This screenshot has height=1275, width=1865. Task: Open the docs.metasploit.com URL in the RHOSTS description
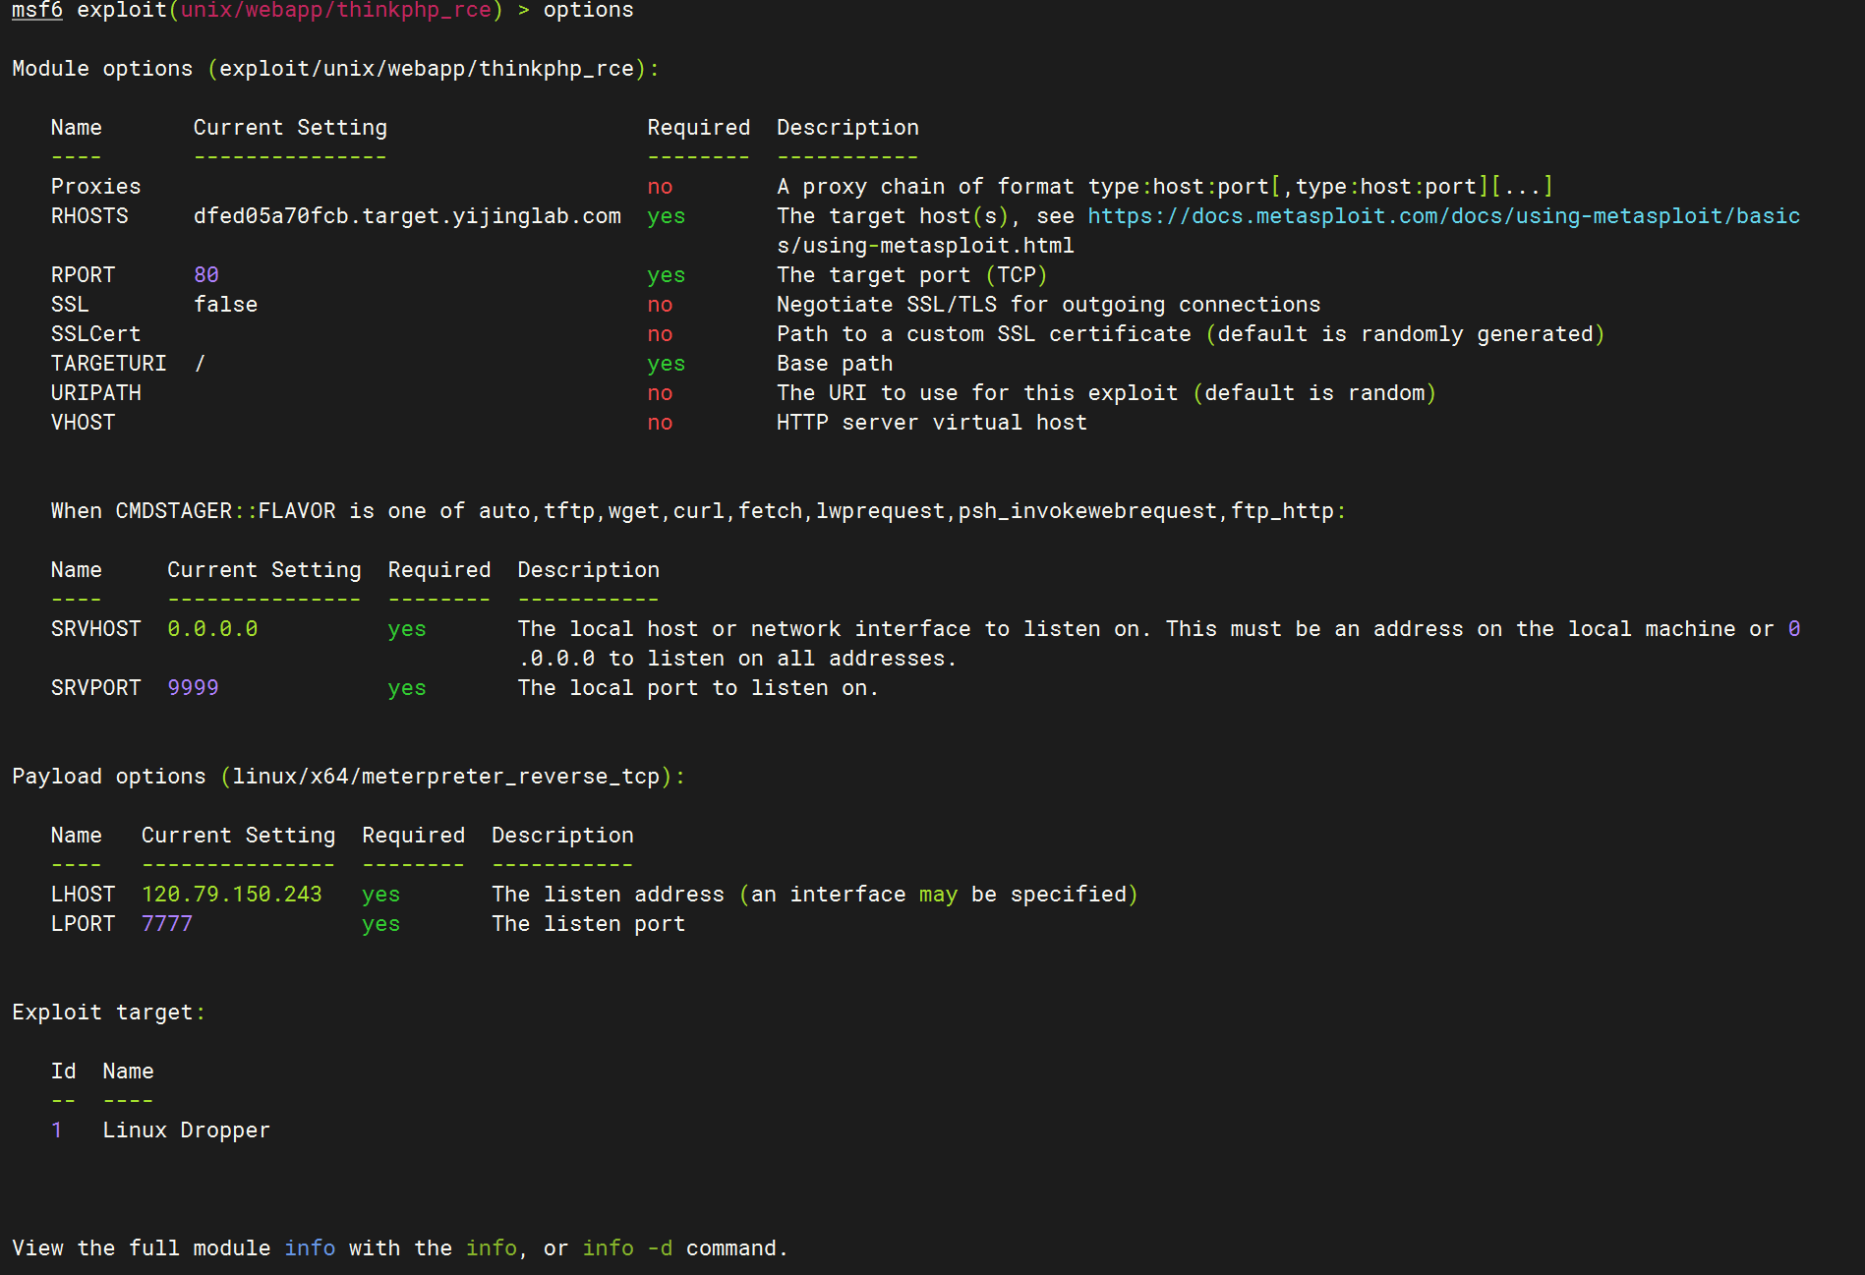click(x=1443, y=216)
